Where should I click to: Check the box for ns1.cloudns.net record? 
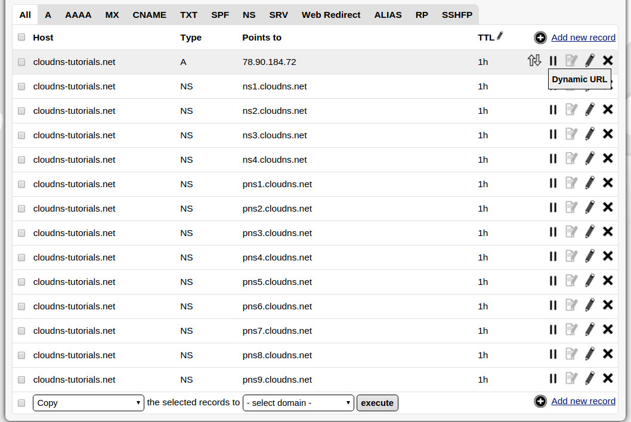pos(21,86)
